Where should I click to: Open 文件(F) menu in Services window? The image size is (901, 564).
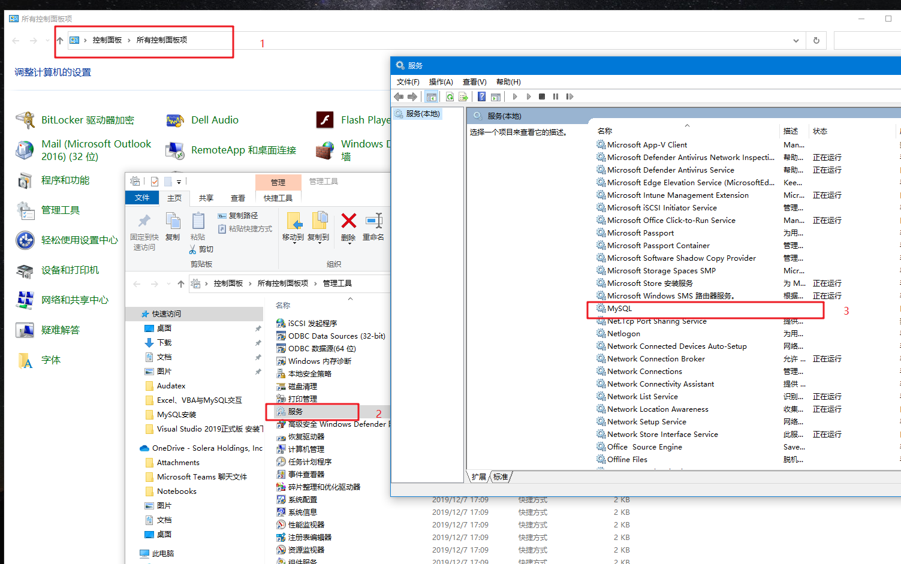click(x=408, y=82)
